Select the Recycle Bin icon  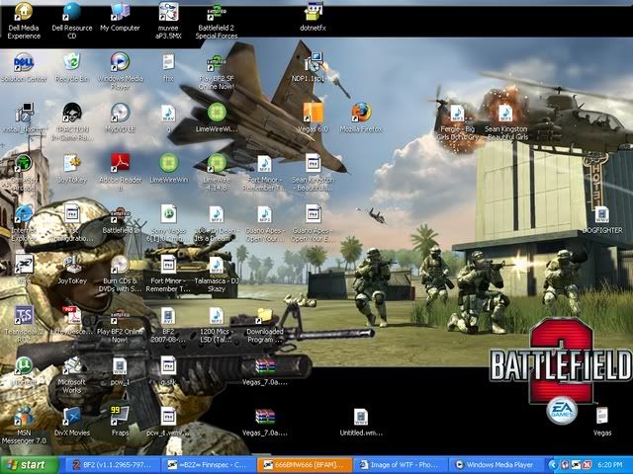click(x=72, y=68)
